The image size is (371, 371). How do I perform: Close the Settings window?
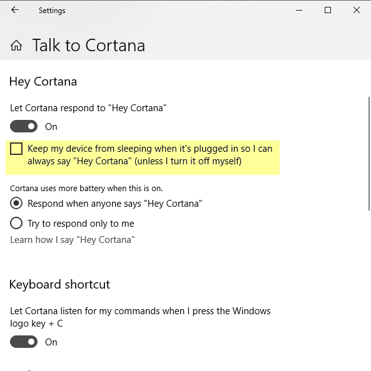pos(357,10)
